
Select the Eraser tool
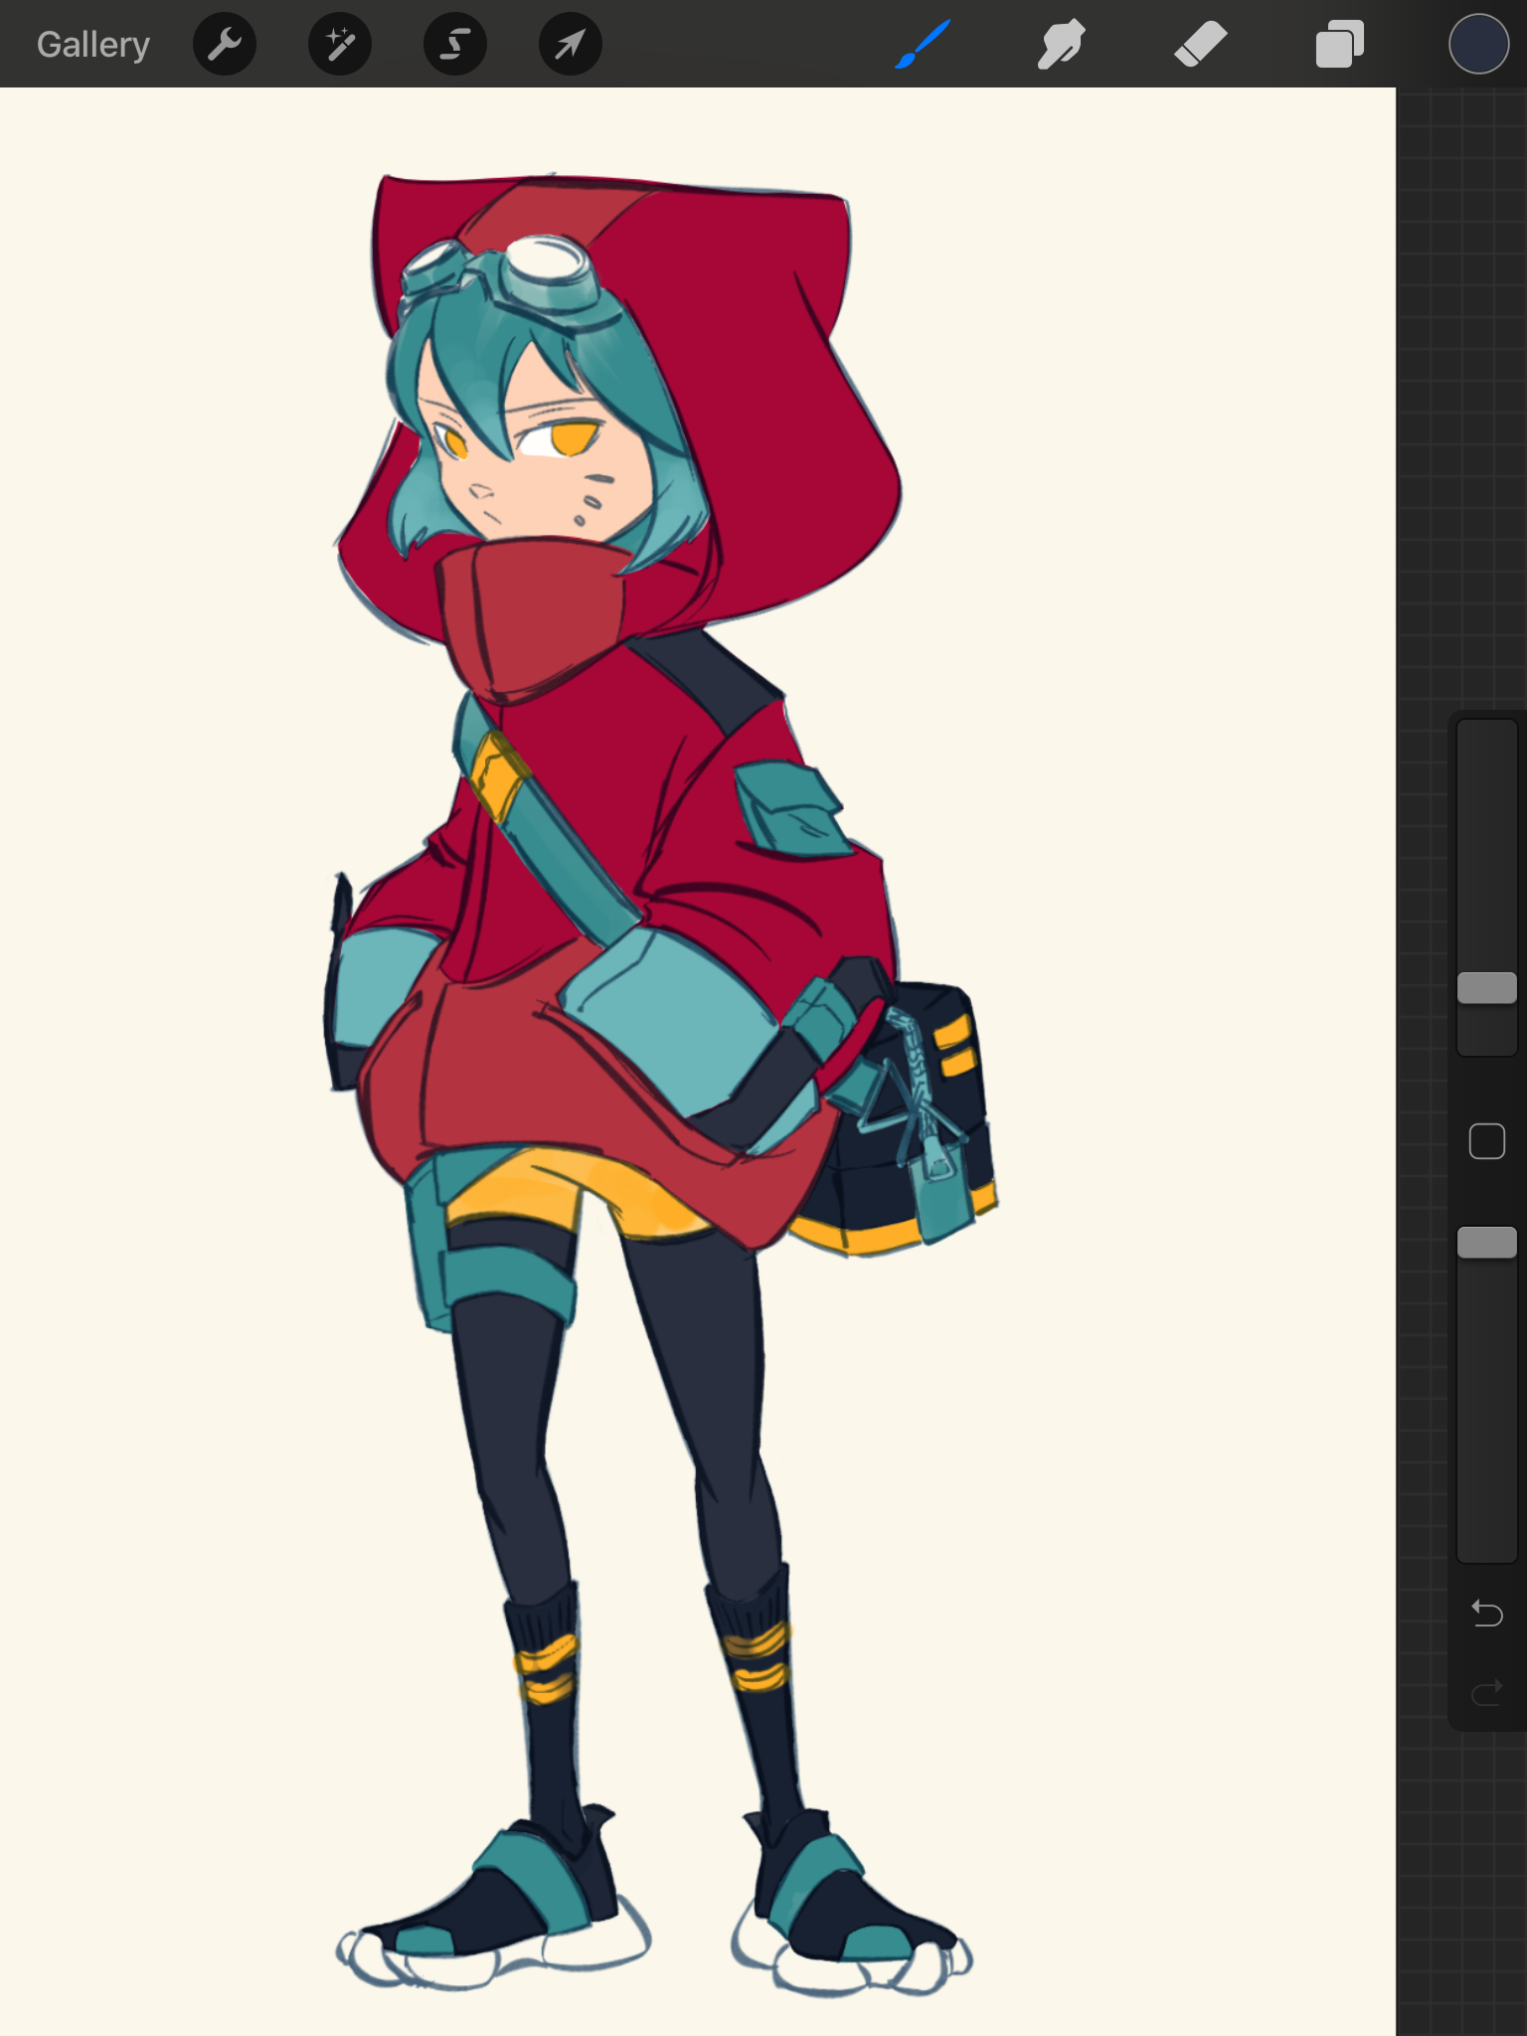coord(1200,45)
